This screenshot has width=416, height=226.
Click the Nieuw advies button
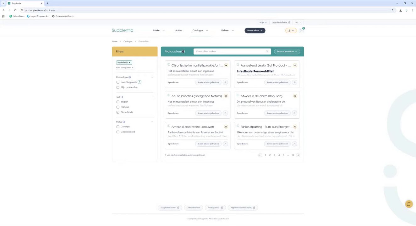point(255,30)
